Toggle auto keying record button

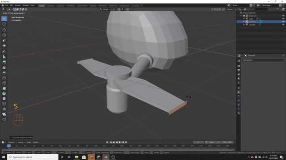coord(107,142)
